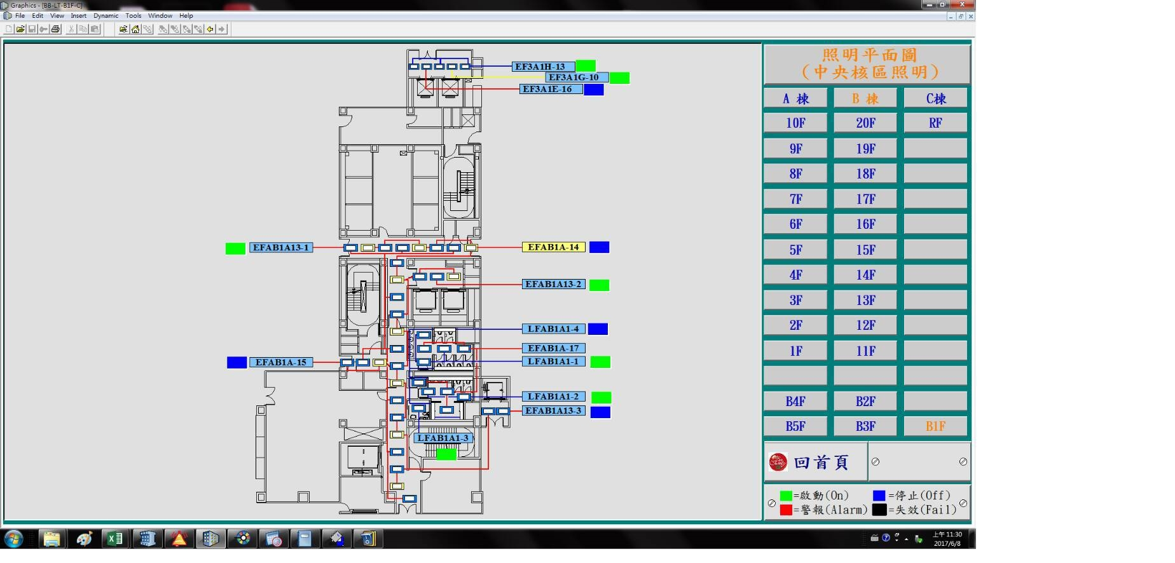Toggle blue status indicator beside EFAB1A-15
This screenshot has height=563, width=1175.
coord(237,362)
